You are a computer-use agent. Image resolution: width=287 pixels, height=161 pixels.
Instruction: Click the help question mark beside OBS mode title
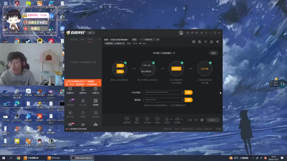[x=174, y=53]
